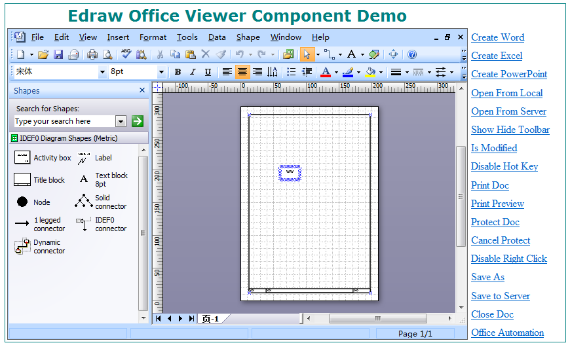Click the Delete X icon

pyautogui.click(x=205, y=54)
